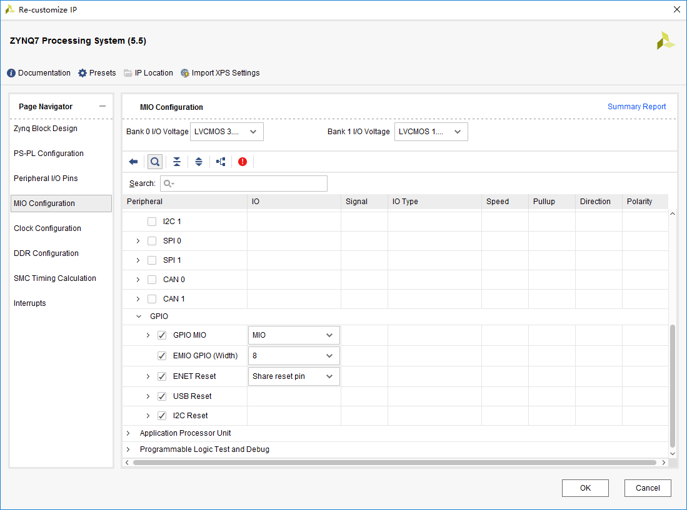The height and width of the screenshot is (510, 687).
Task: Click the Import XPS Settings icon
Action: [185, 73]
